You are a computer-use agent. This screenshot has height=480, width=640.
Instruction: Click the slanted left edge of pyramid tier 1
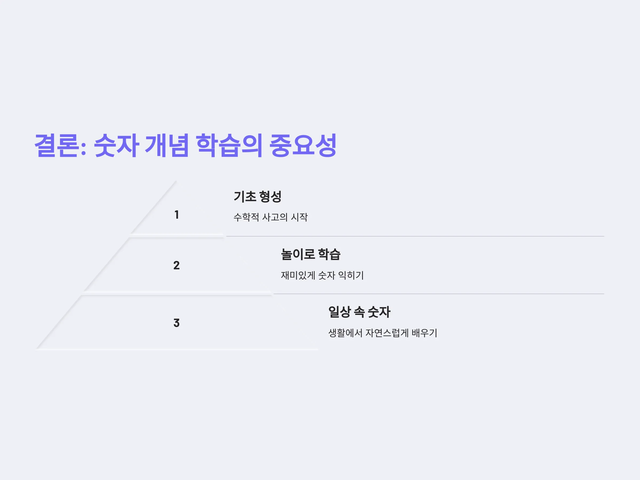(x=153, y=207)
